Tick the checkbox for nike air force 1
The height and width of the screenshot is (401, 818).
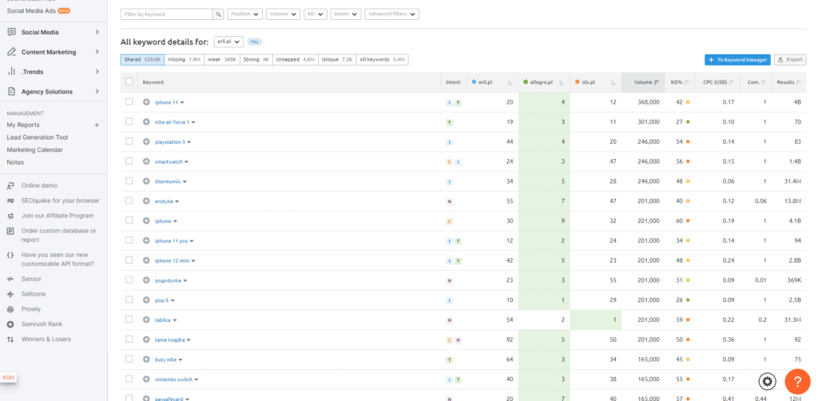(x=129, y=121)
